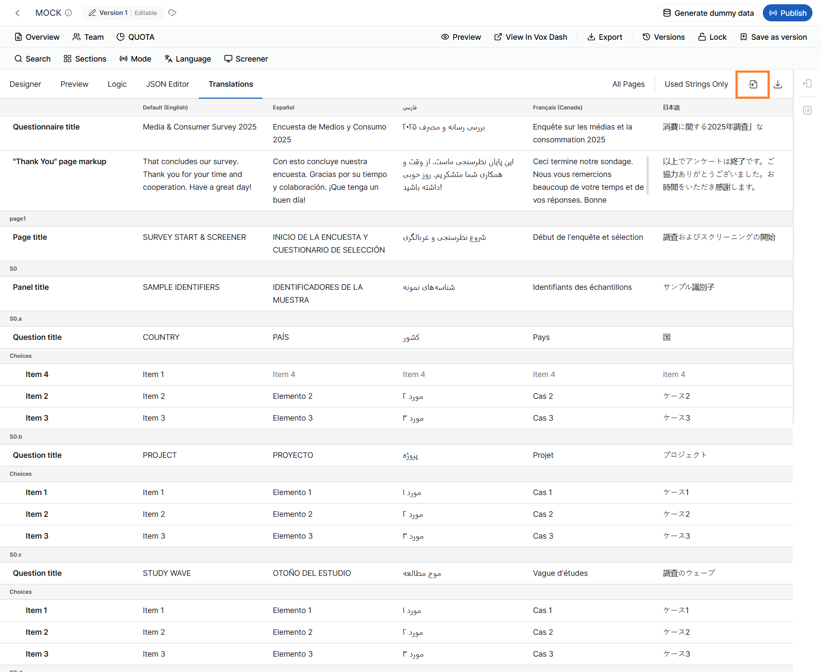Click the Español column header
Screen dimensions: 821x672
coord(284,107)
